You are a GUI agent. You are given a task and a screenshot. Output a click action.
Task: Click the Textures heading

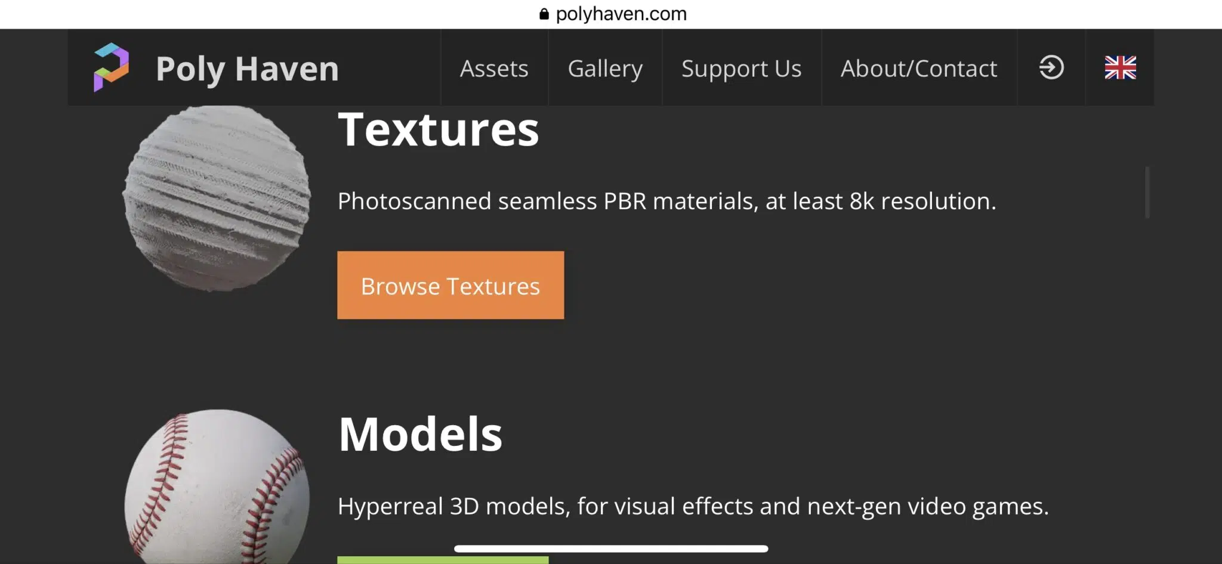[438, 129]
